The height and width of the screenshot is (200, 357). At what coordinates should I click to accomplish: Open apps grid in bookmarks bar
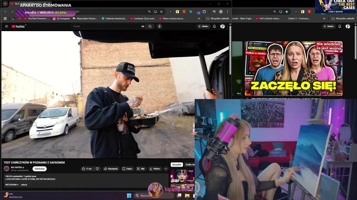coord(5,19)
